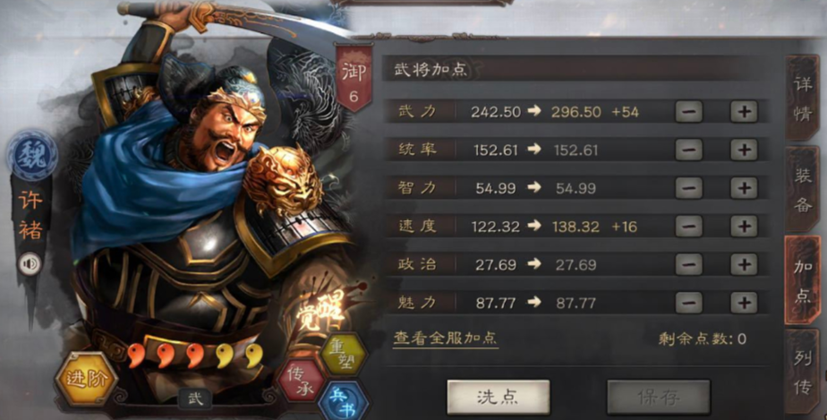The image size is (827, 420).
Task: Switch to the 详情 tab
Action: (803, 99)
